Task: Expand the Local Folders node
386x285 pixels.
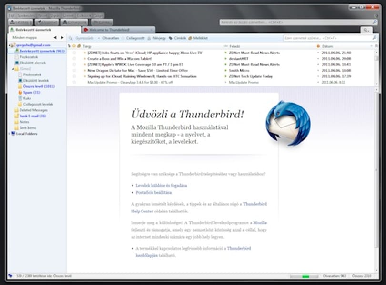Action: coord(10,134)
